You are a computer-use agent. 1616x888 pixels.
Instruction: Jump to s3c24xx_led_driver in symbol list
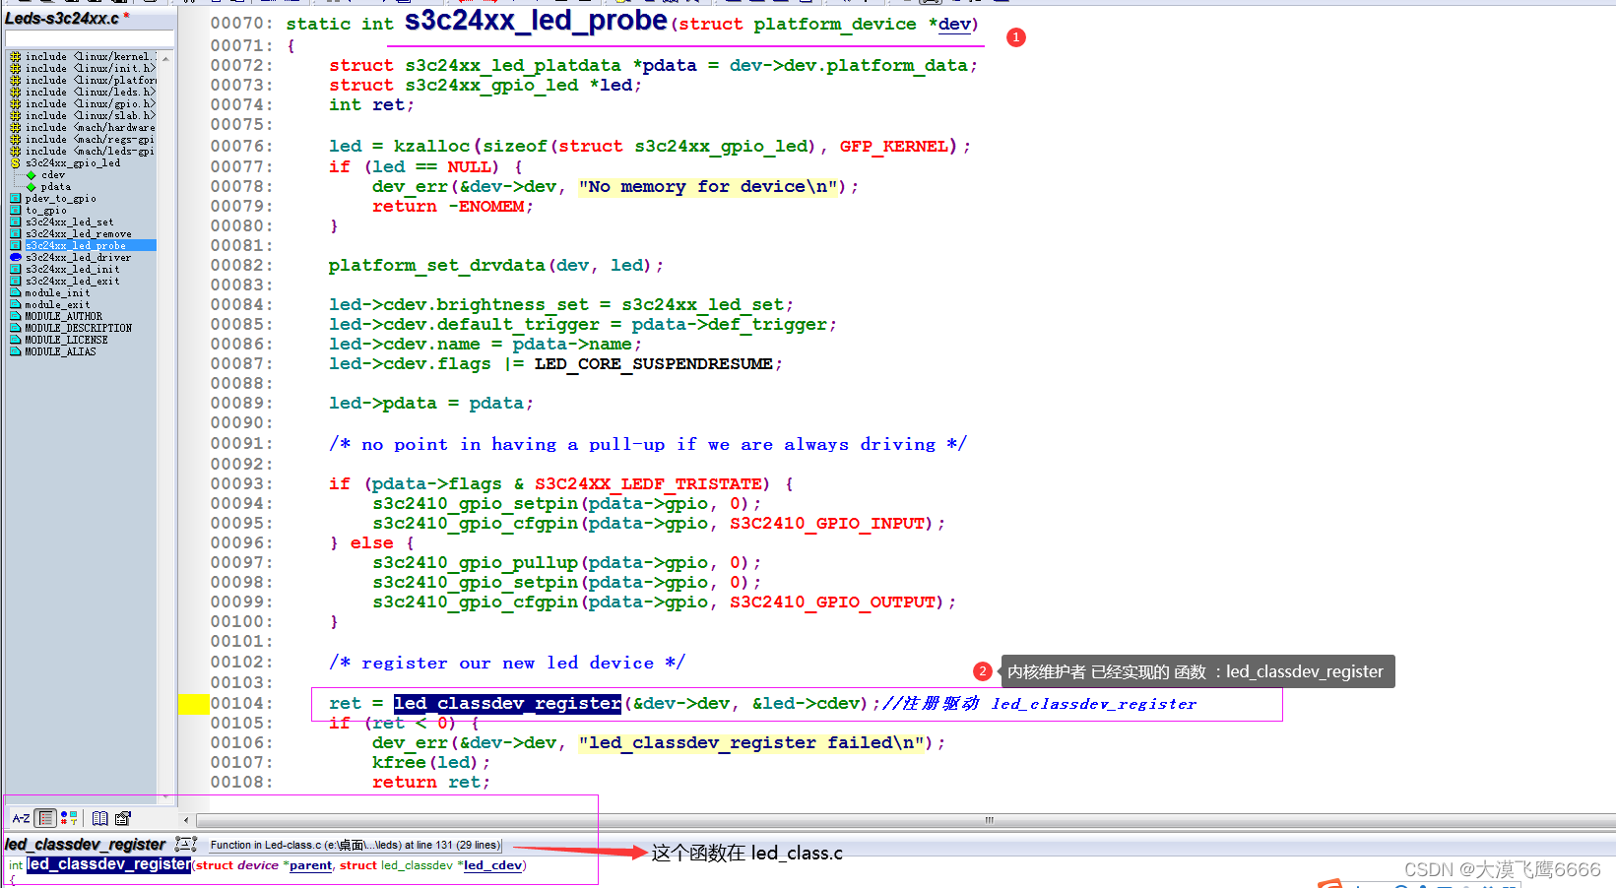pyautogui.click(x=71, y=258)
